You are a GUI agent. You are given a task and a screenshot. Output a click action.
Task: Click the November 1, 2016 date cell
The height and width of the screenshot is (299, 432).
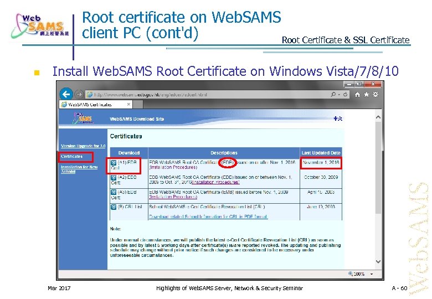[321, 163]
